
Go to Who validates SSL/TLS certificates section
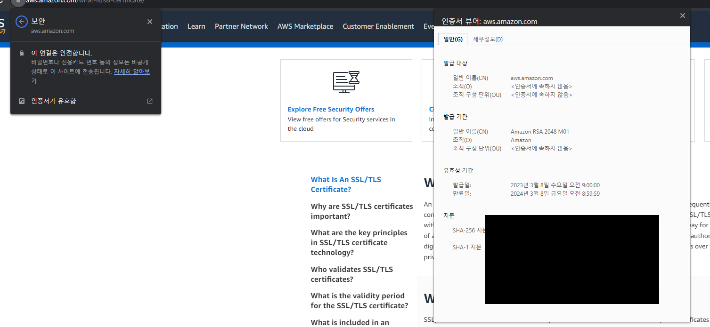coord(351,274)
